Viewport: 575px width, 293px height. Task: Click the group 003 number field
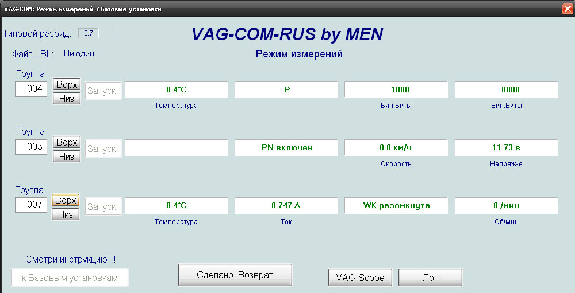coord(30,147)
